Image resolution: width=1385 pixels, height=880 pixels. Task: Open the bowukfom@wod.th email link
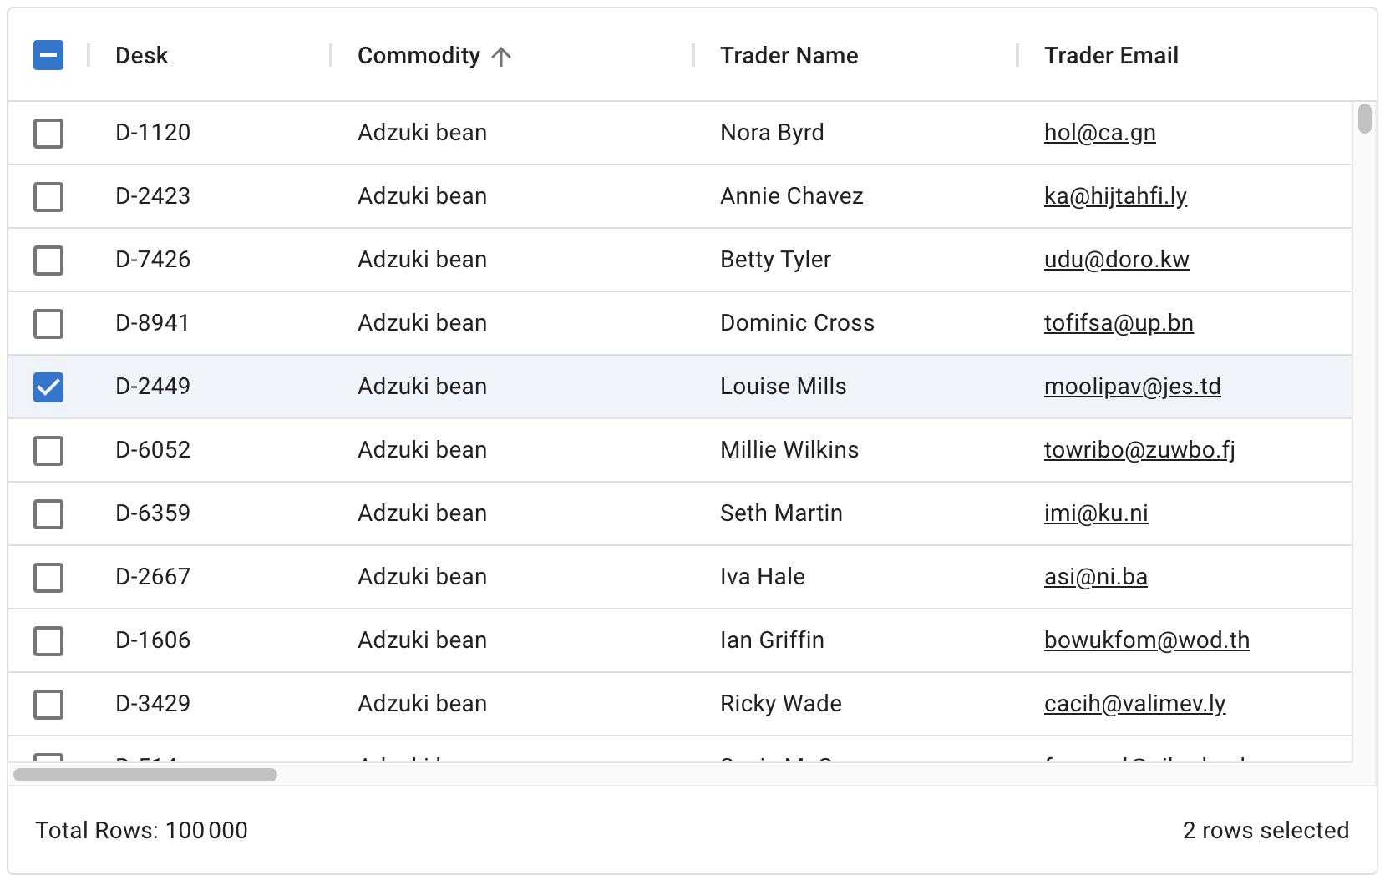pyautogui.click(x=1146, y=640)
